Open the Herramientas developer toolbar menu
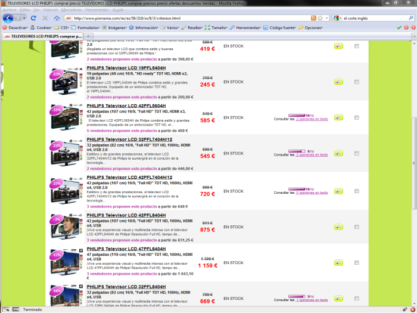417x313 pixels. tap(245, 27)
